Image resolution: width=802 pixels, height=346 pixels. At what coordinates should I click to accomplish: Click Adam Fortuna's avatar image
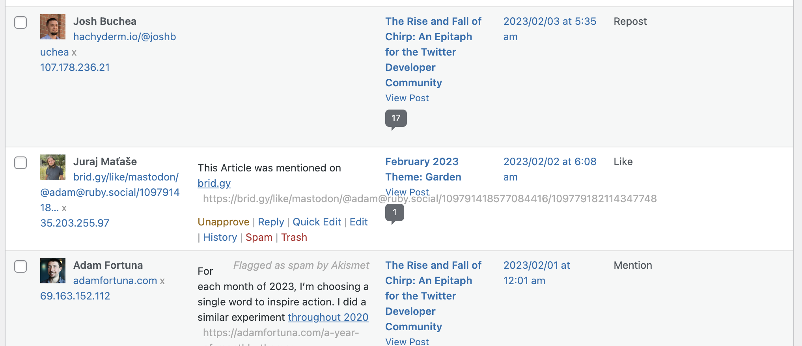[53, 271]
